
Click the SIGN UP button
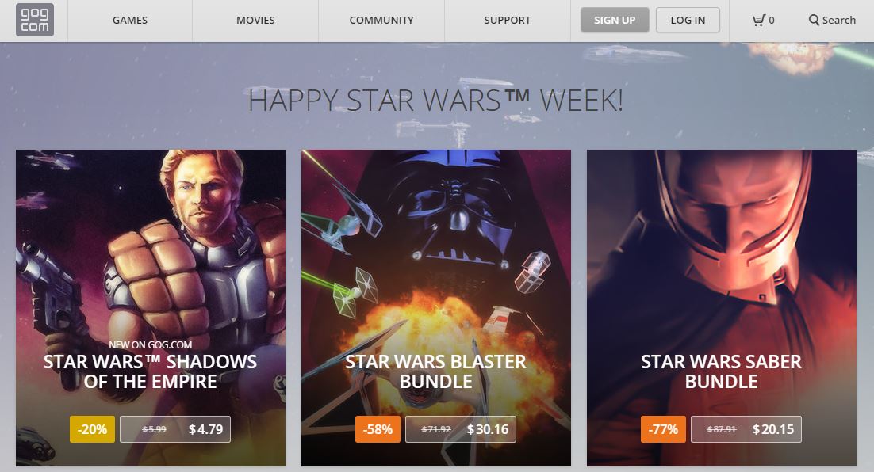(615, 20)
